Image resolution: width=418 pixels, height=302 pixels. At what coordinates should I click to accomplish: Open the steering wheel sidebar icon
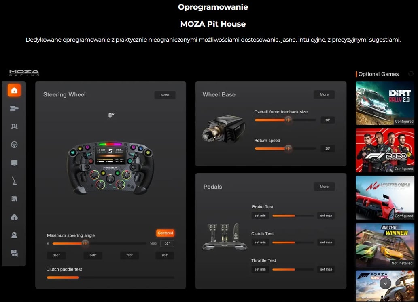click(x=14, y=145)
